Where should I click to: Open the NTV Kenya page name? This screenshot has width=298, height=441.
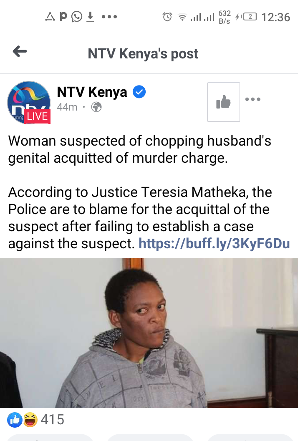pyautogui.click(x=92, y=92)
